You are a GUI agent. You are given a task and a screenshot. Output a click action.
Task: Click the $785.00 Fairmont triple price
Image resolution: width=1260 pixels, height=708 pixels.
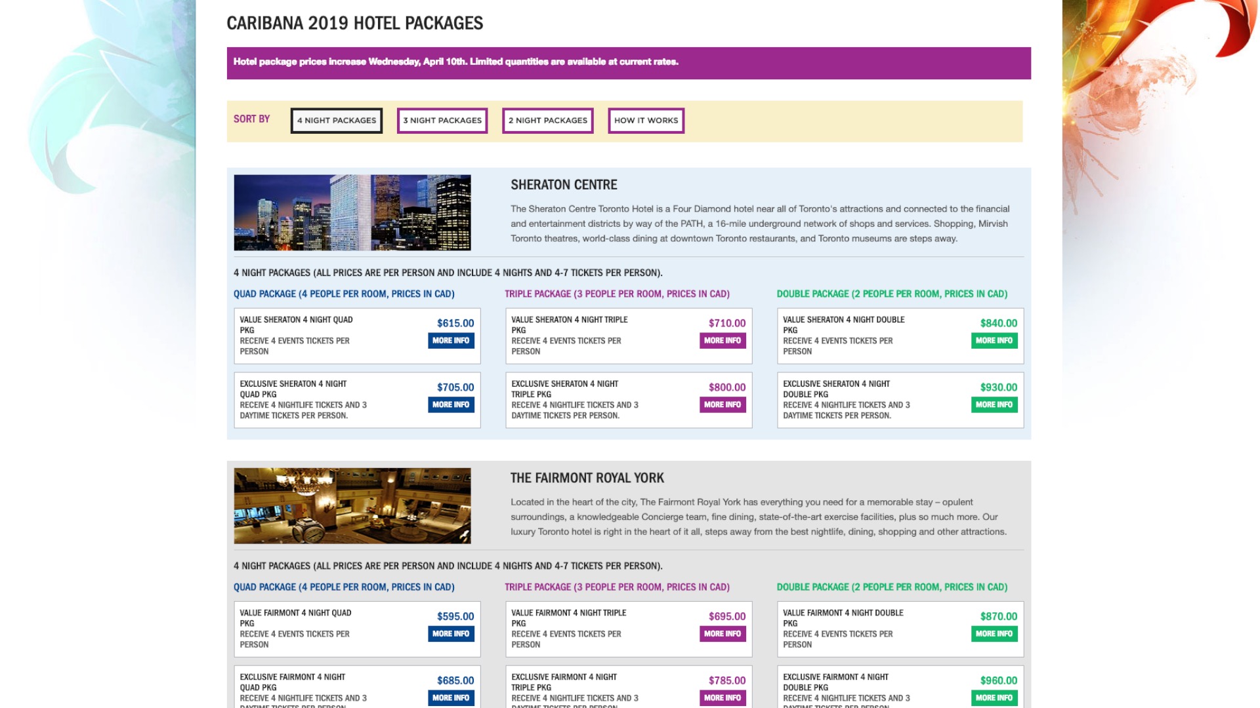click(727, 680)
